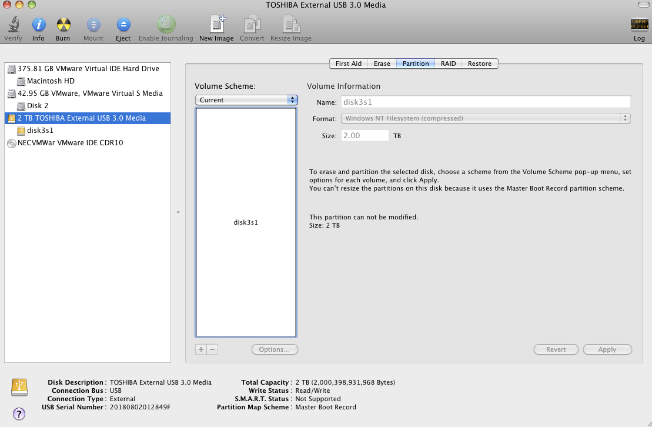Select the Partition tab
The image size is (652, 427).
(416, 64)
